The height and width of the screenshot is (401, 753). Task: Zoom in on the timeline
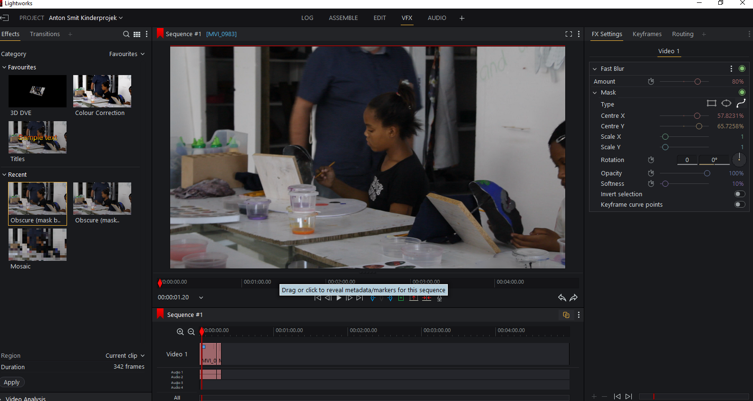180,332
